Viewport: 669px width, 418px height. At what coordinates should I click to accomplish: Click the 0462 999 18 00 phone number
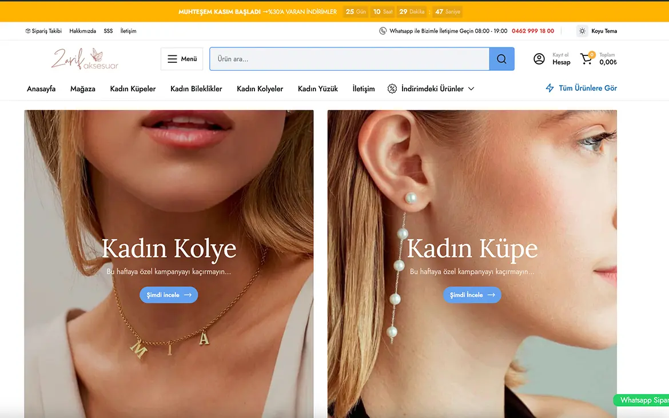point(533,31)
